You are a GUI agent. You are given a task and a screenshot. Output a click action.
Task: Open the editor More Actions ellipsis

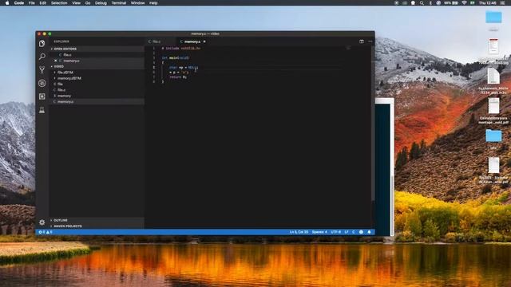point(370,41)
